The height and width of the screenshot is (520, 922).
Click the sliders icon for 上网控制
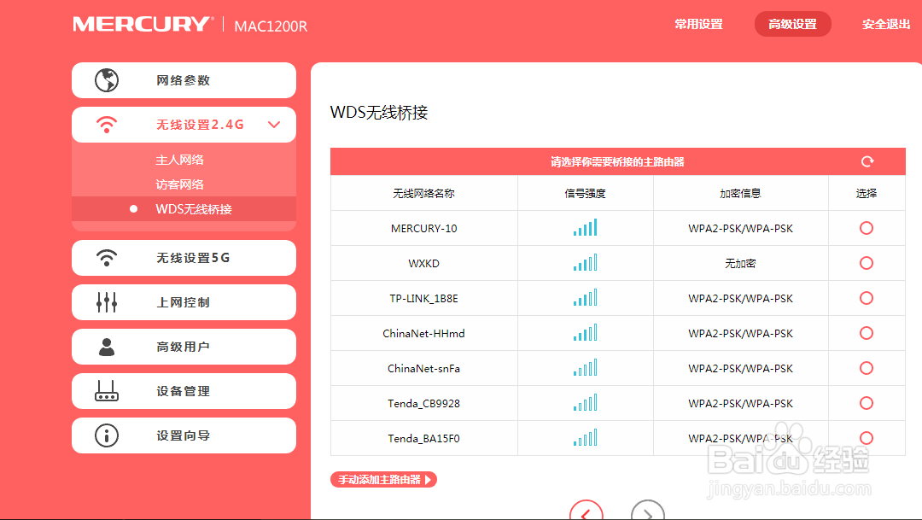tap(107, 302)
